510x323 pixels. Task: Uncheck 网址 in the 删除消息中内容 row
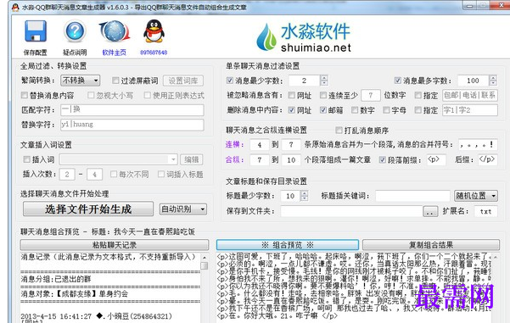(x=291, y=110)
